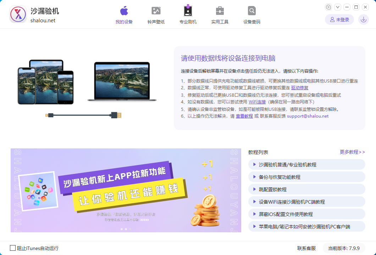Image resolution: width=376 pixels, height=255 pixels.
Task: Click the 沙漏验机 app logo
Action: point(18,14)
